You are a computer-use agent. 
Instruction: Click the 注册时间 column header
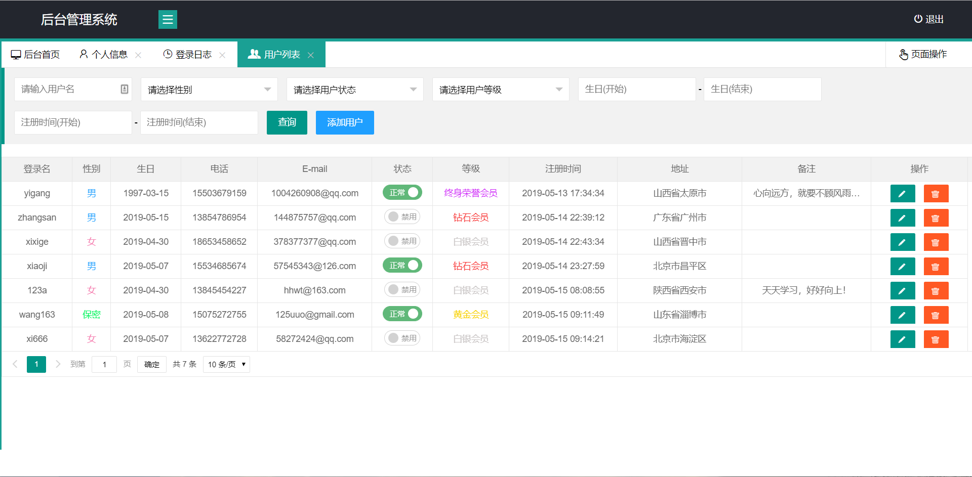coord(563,169)
